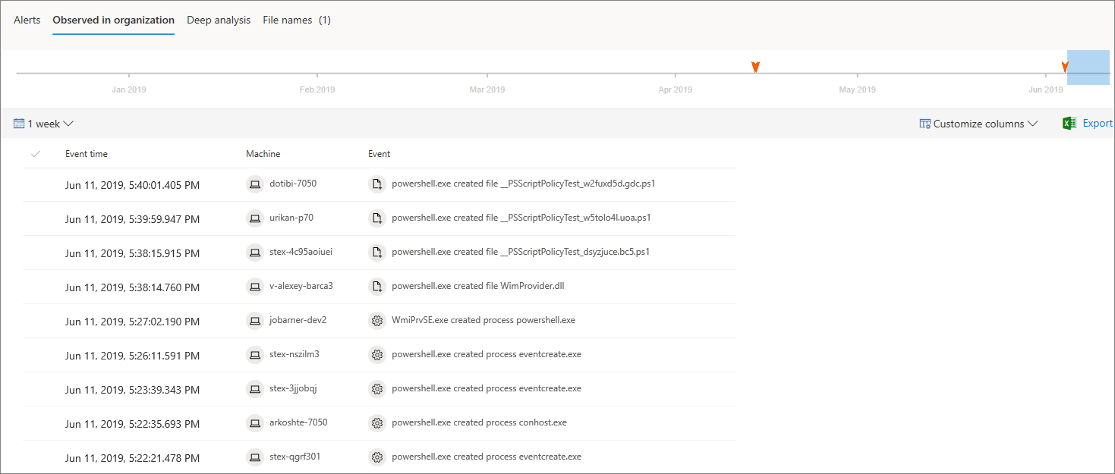Switch to the Alerts tab
1115x474 pixels.
click(27, 20)
